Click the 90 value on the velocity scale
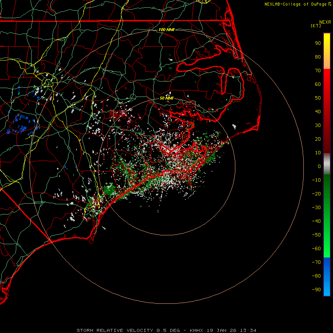This screenshot has width=333, height=333. 318,43
